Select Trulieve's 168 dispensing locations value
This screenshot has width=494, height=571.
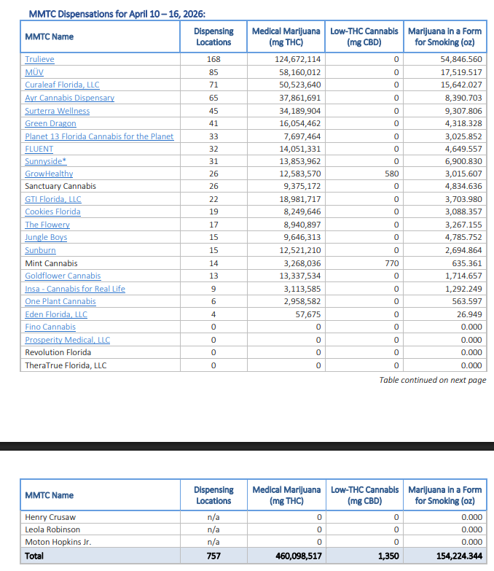pyautogui.click(x=213, y=59)
